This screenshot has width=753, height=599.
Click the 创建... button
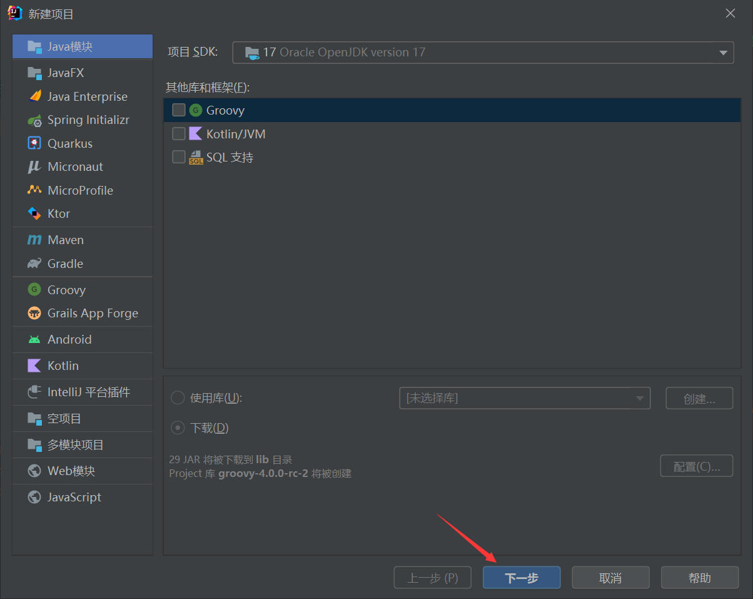pos(699,398)
